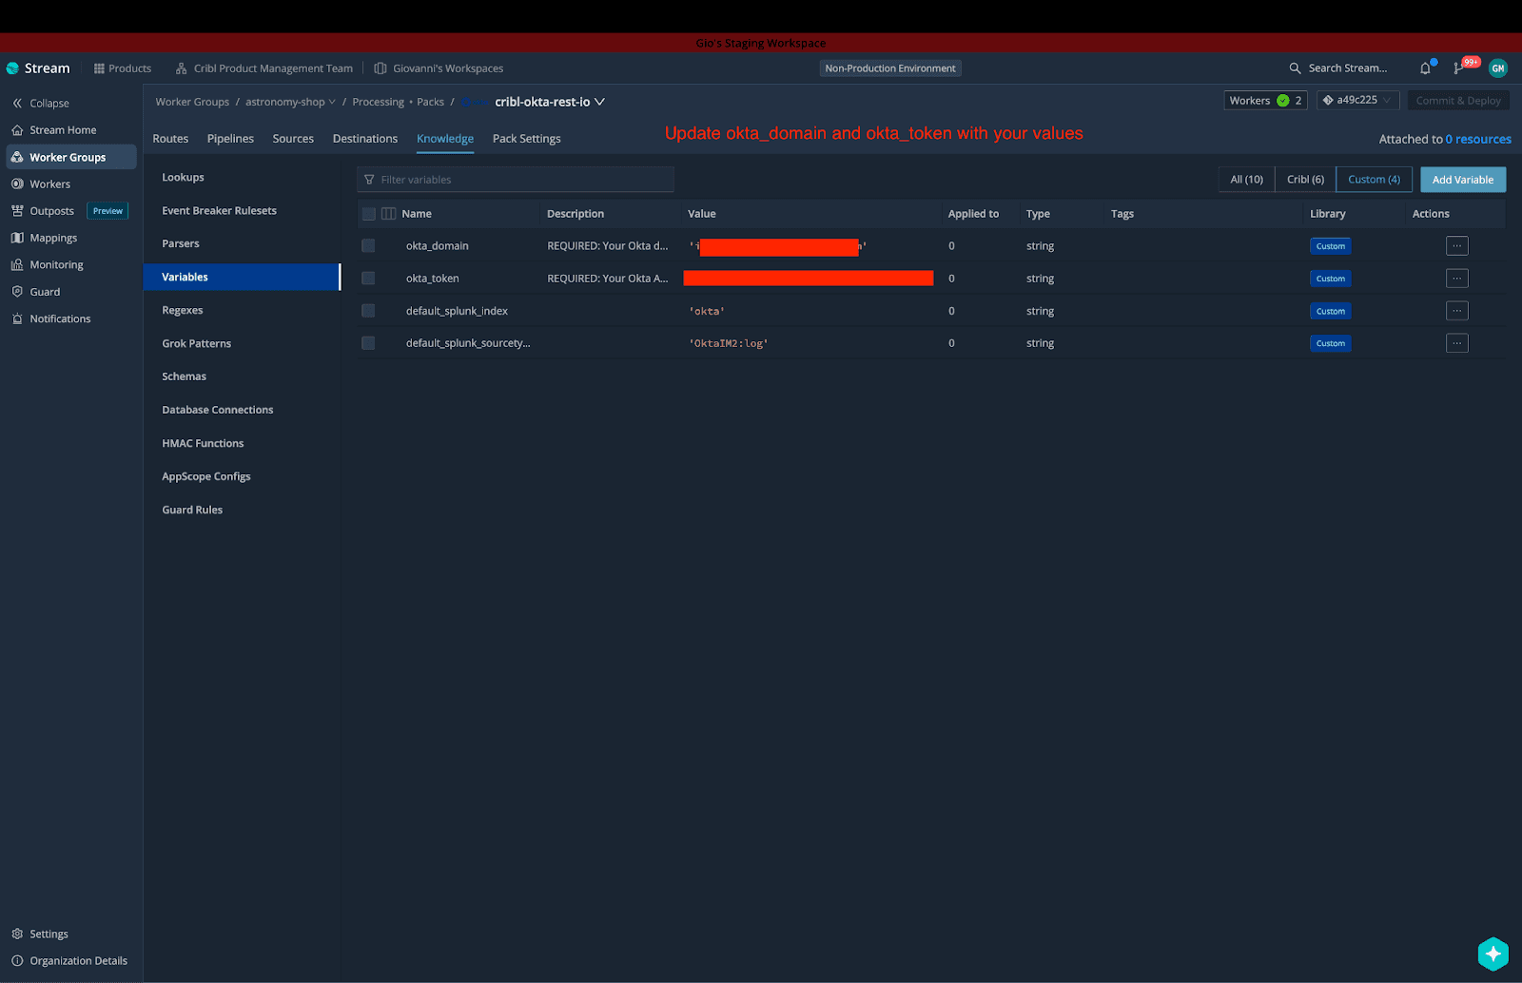The height and width of the screenshot is (983, 1522).
Task: Tick the okta_token variable checkbox
Action: (x=368, y=279)
